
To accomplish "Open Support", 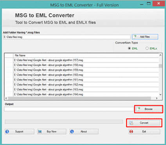I will [20, 132].
